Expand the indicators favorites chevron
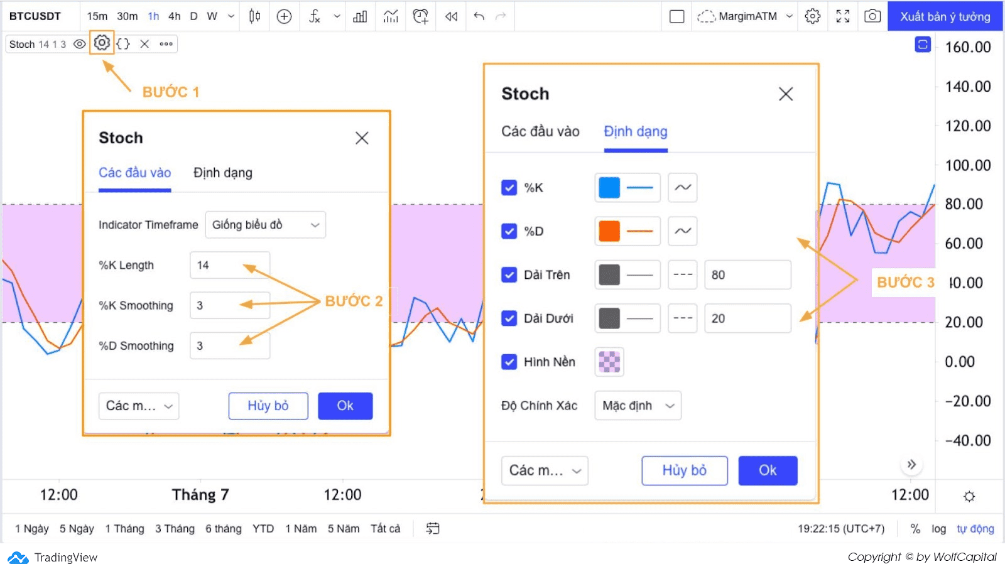Image resolution: width=1005 pixels, height=569 pixels. (337, 16)
